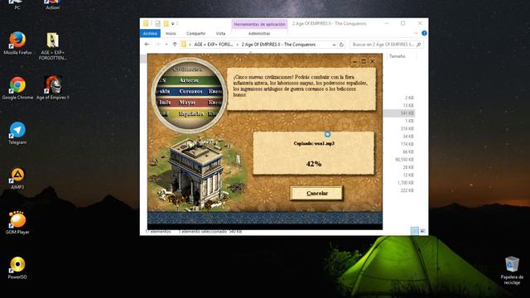Switch Explorer to large icons view
The image size is (530, 298).
point(422,231)
